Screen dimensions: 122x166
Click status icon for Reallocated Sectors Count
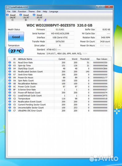coord(10,71)
